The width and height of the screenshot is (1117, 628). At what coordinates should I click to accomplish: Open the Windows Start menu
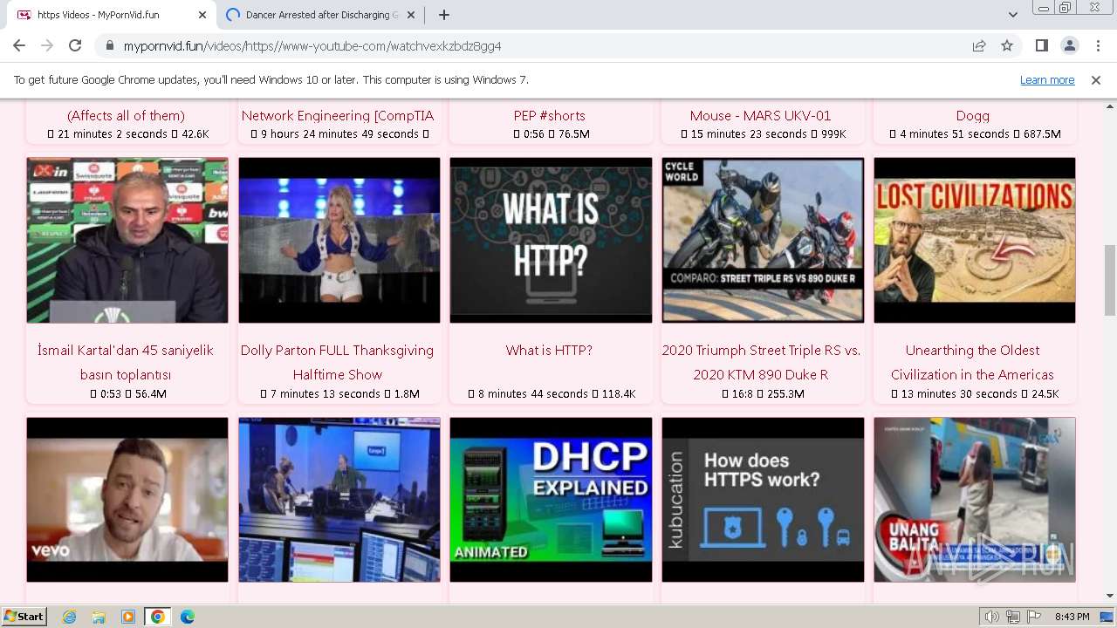[24, 616]
